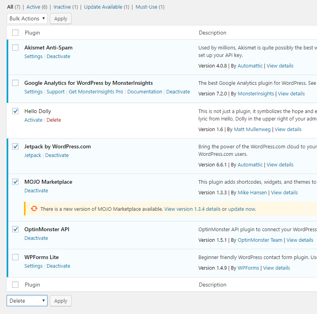Open Automattic author link for Akismet

[x=250, y=66]
